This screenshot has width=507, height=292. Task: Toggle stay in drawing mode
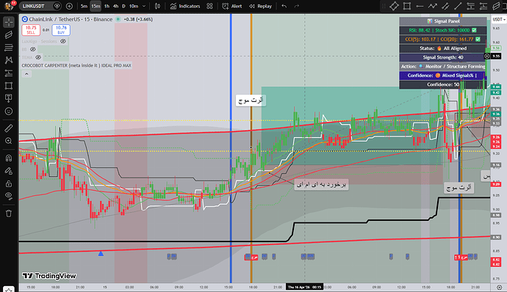(9, 171)
